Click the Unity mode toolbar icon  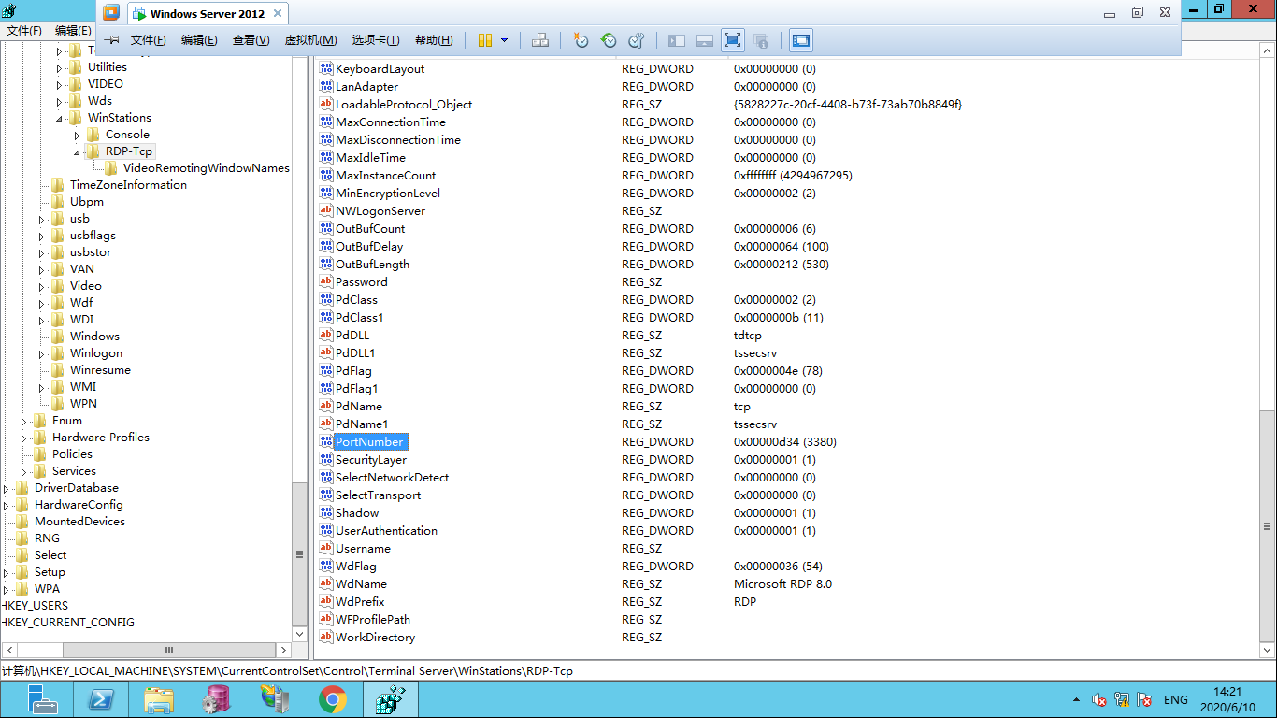761,40
